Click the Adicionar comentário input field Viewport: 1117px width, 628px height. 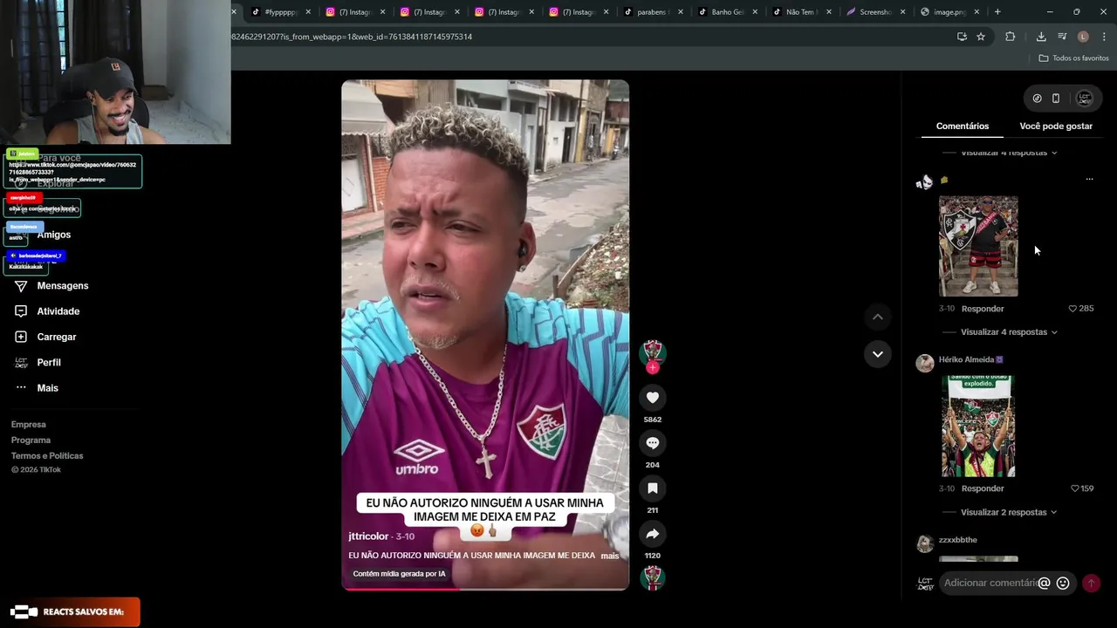coord(990,584)
